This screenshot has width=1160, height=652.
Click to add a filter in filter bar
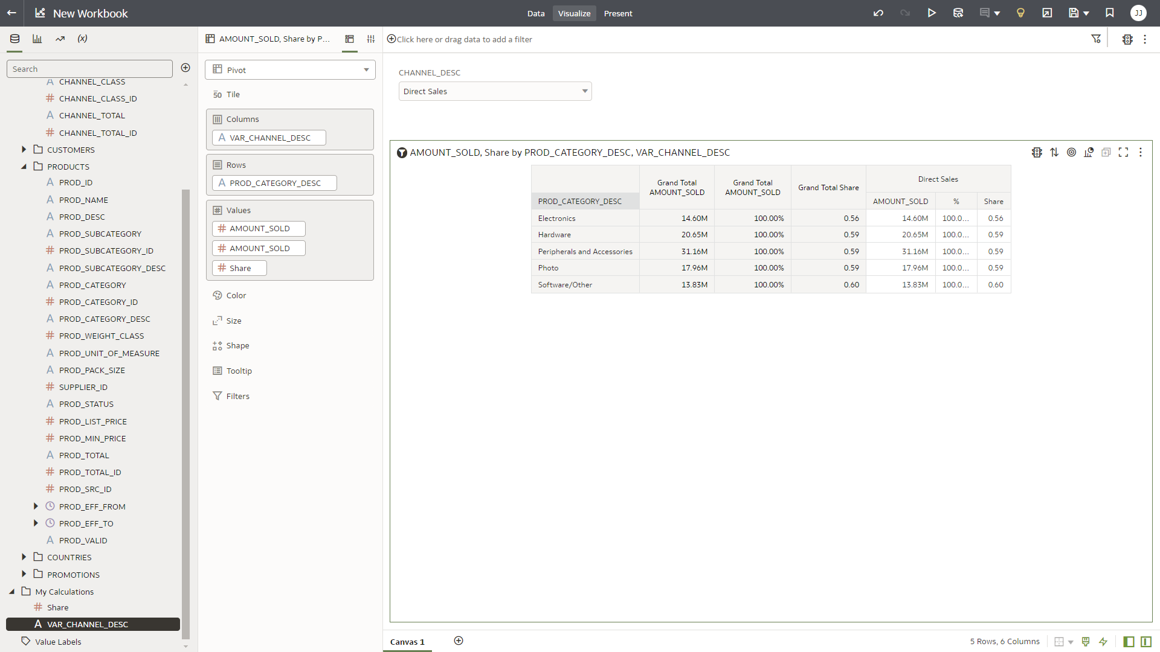(x=464, y=39)
